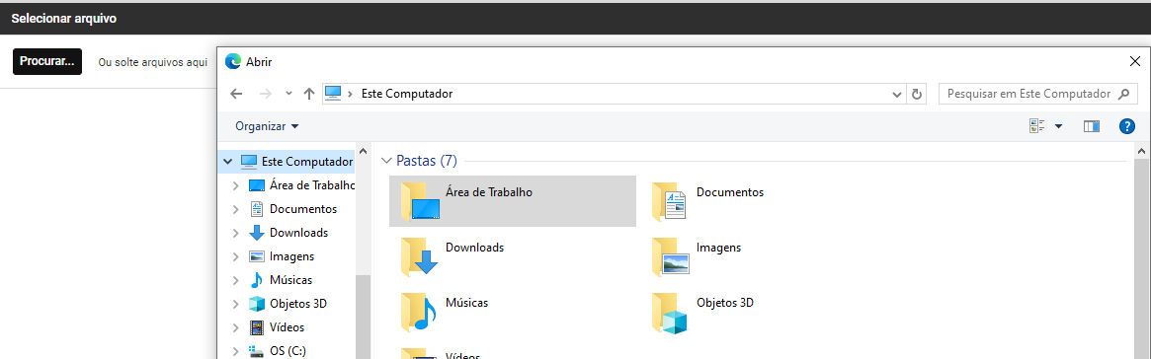
Task: Open the view options dropdown arrow
Action: (x=1058, y=126)
